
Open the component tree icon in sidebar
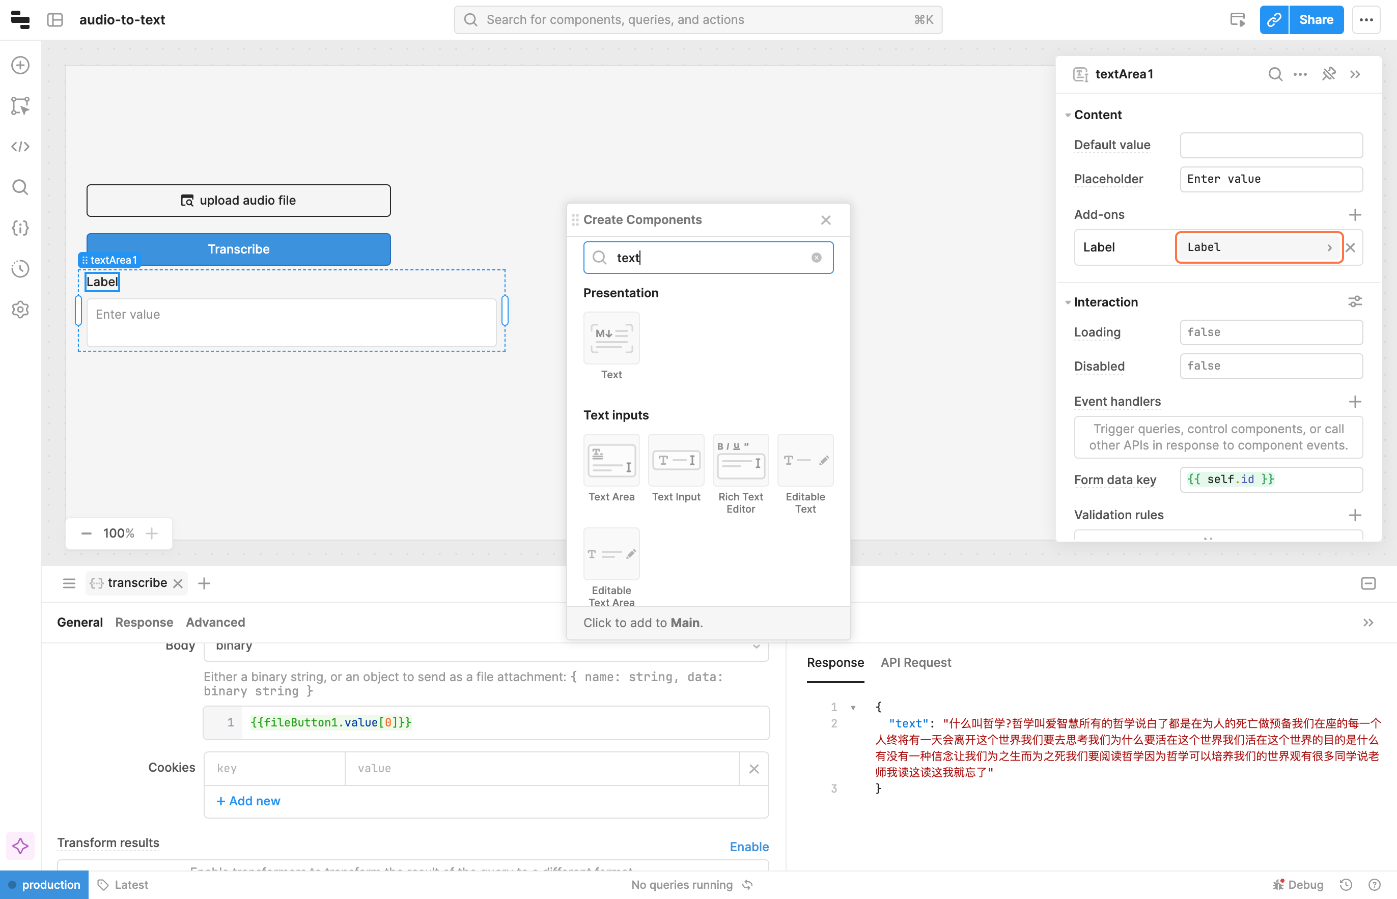click(x=20, y=106)
